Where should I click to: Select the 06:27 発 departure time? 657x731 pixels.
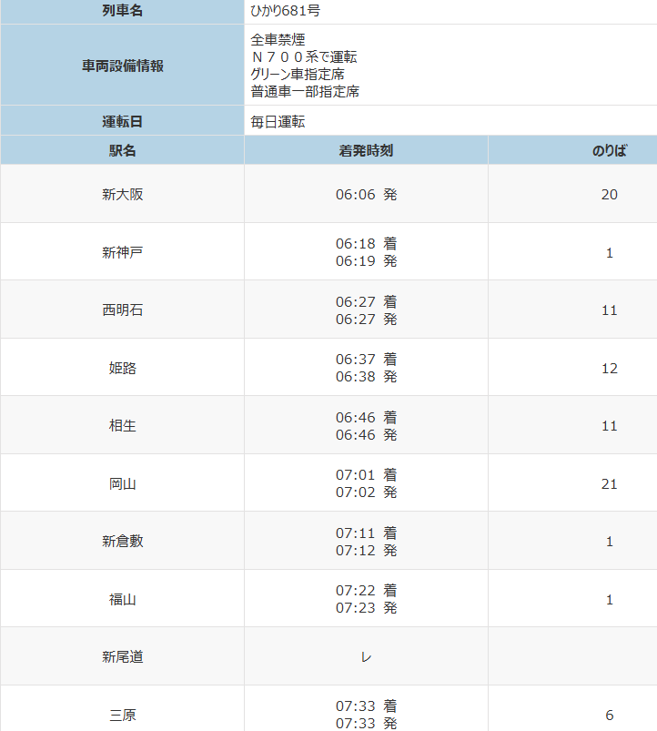(x=366, y=320)
